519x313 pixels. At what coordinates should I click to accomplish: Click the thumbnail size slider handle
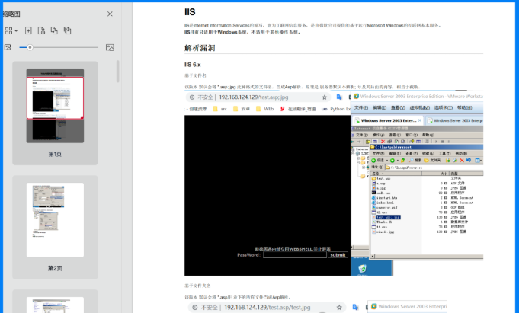tap(30, 47)
